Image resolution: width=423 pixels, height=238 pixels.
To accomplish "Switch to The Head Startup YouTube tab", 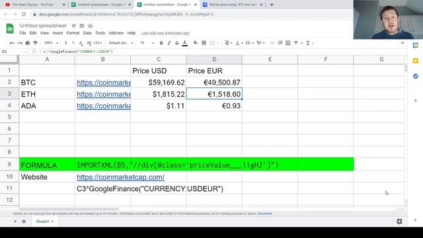I will tap(35, 5).
